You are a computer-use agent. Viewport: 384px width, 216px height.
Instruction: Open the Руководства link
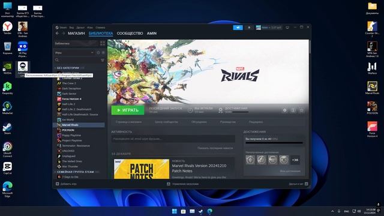point(228,122)
